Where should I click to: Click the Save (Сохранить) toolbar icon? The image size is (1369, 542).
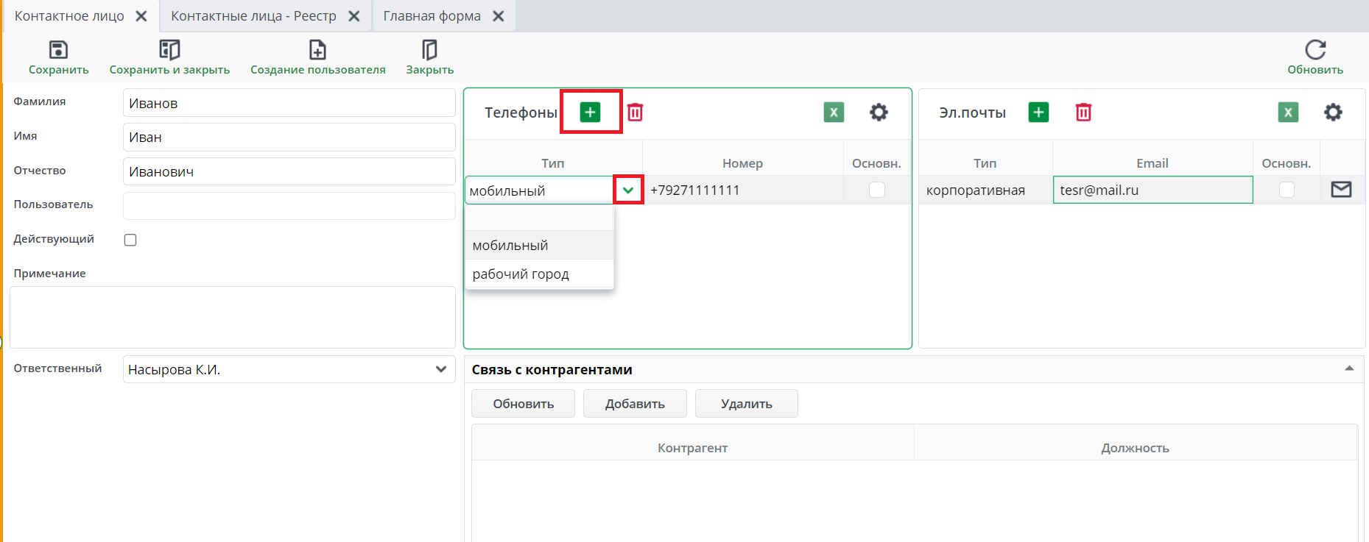tap(58, 50)
